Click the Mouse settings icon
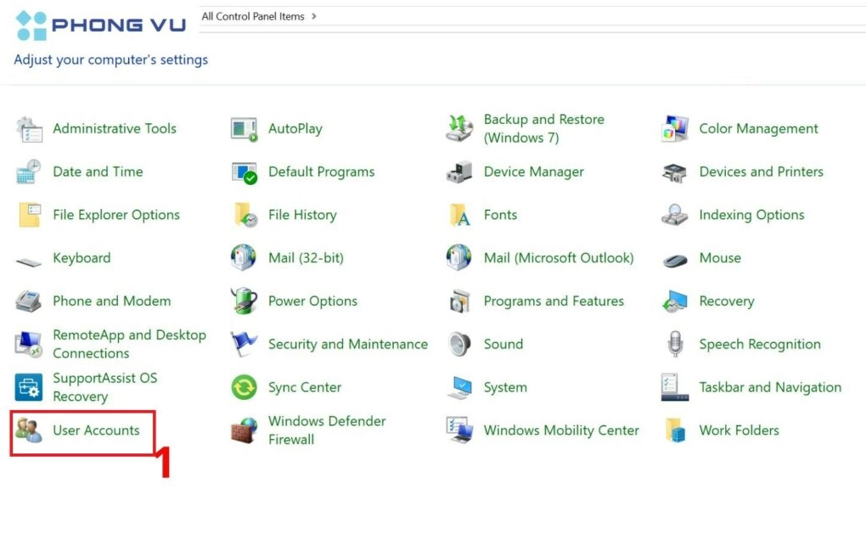The width and height of the screenshot is (866, 540). tap(720, 258)
